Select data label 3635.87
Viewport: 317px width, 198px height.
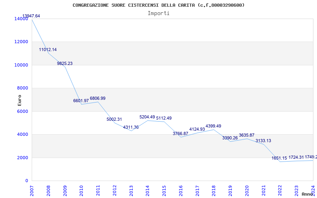coord(246,135)
